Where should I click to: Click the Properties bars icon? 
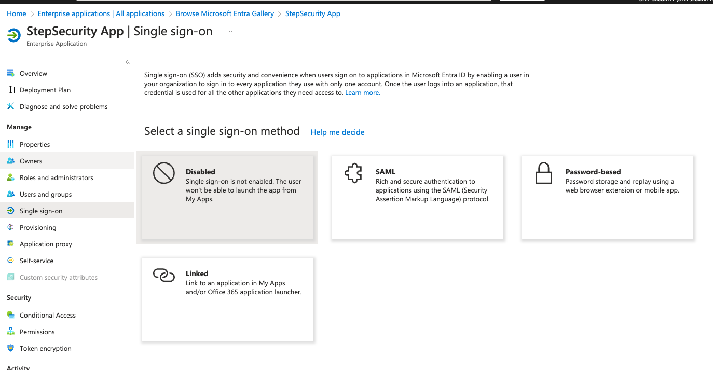coord(10,144)
